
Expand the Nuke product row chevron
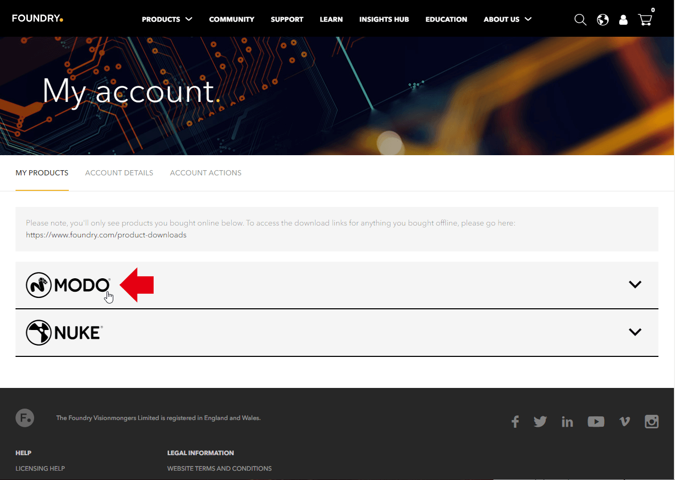coord(635,332)
